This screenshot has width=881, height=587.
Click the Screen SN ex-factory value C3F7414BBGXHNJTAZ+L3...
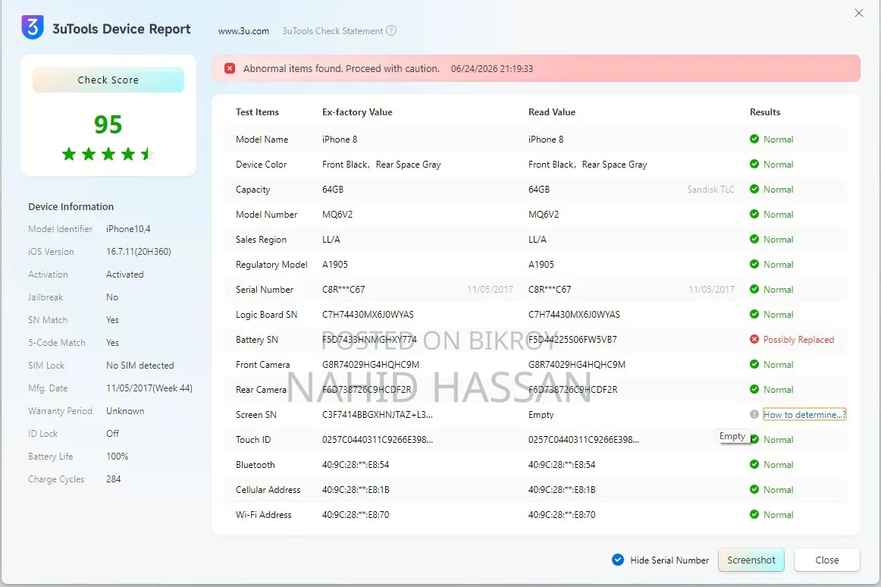(378, 415)
